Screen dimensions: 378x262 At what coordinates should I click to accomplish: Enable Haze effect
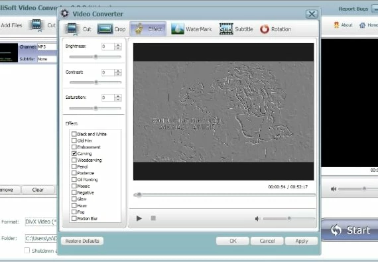(74, 206)
